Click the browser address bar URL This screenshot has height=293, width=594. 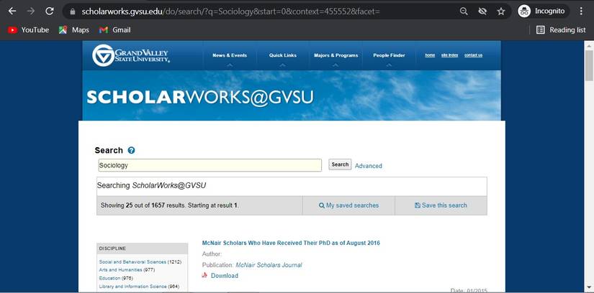(231, 11)
